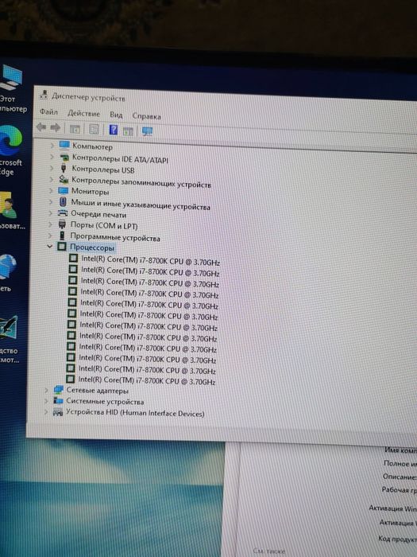The image size is (417, 557).
Task: Select the Сеть globe desktop icon
Action: [8, 272]
